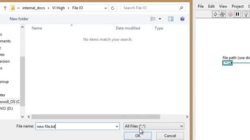
Task: Open LabVIEW Edit menu
Action: coord(211,6)
